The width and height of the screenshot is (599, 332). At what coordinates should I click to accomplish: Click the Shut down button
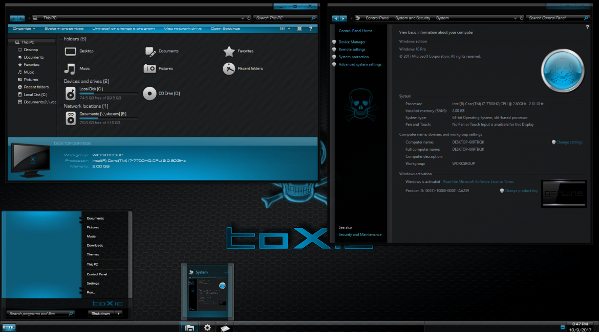tap(101, 314)
